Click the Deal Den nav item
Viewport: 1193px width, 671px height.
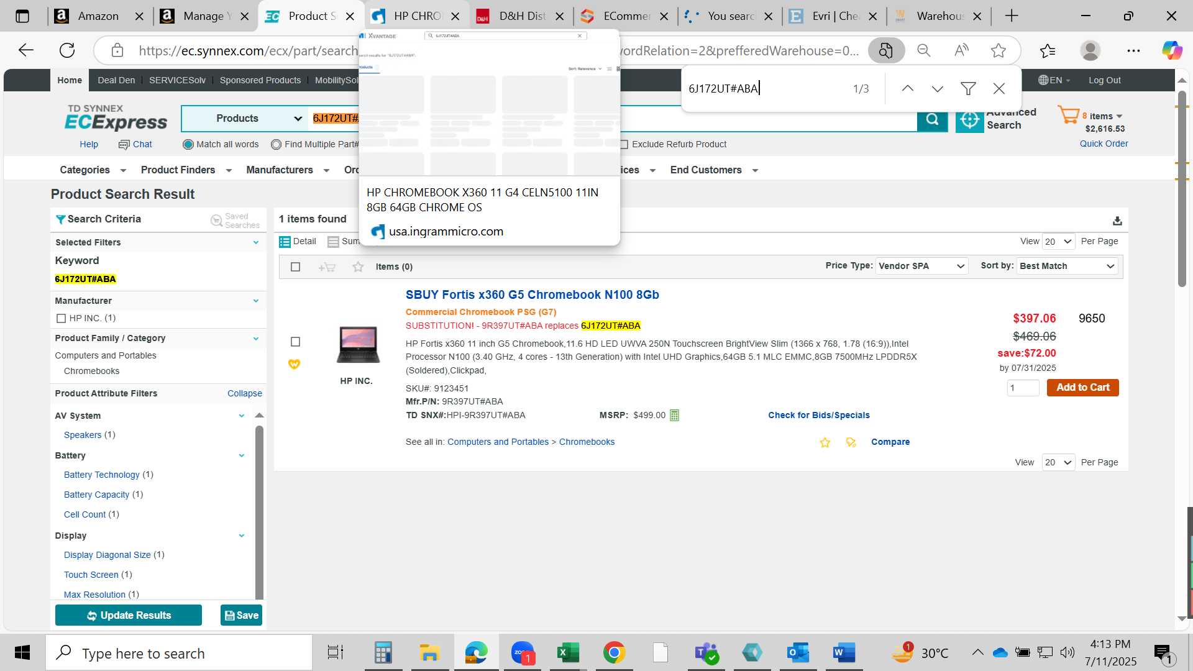pos(116,80)
